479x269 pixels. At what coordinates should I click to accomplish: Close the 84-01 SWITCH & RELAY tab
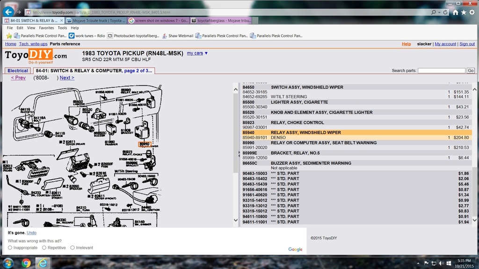coord(61,21)
